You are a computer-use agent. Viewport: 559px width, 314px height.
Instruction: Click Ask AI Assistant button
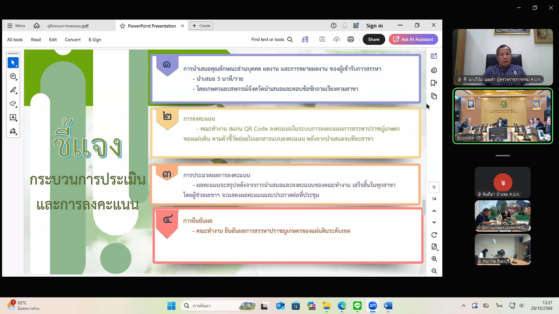click(413, 39)
